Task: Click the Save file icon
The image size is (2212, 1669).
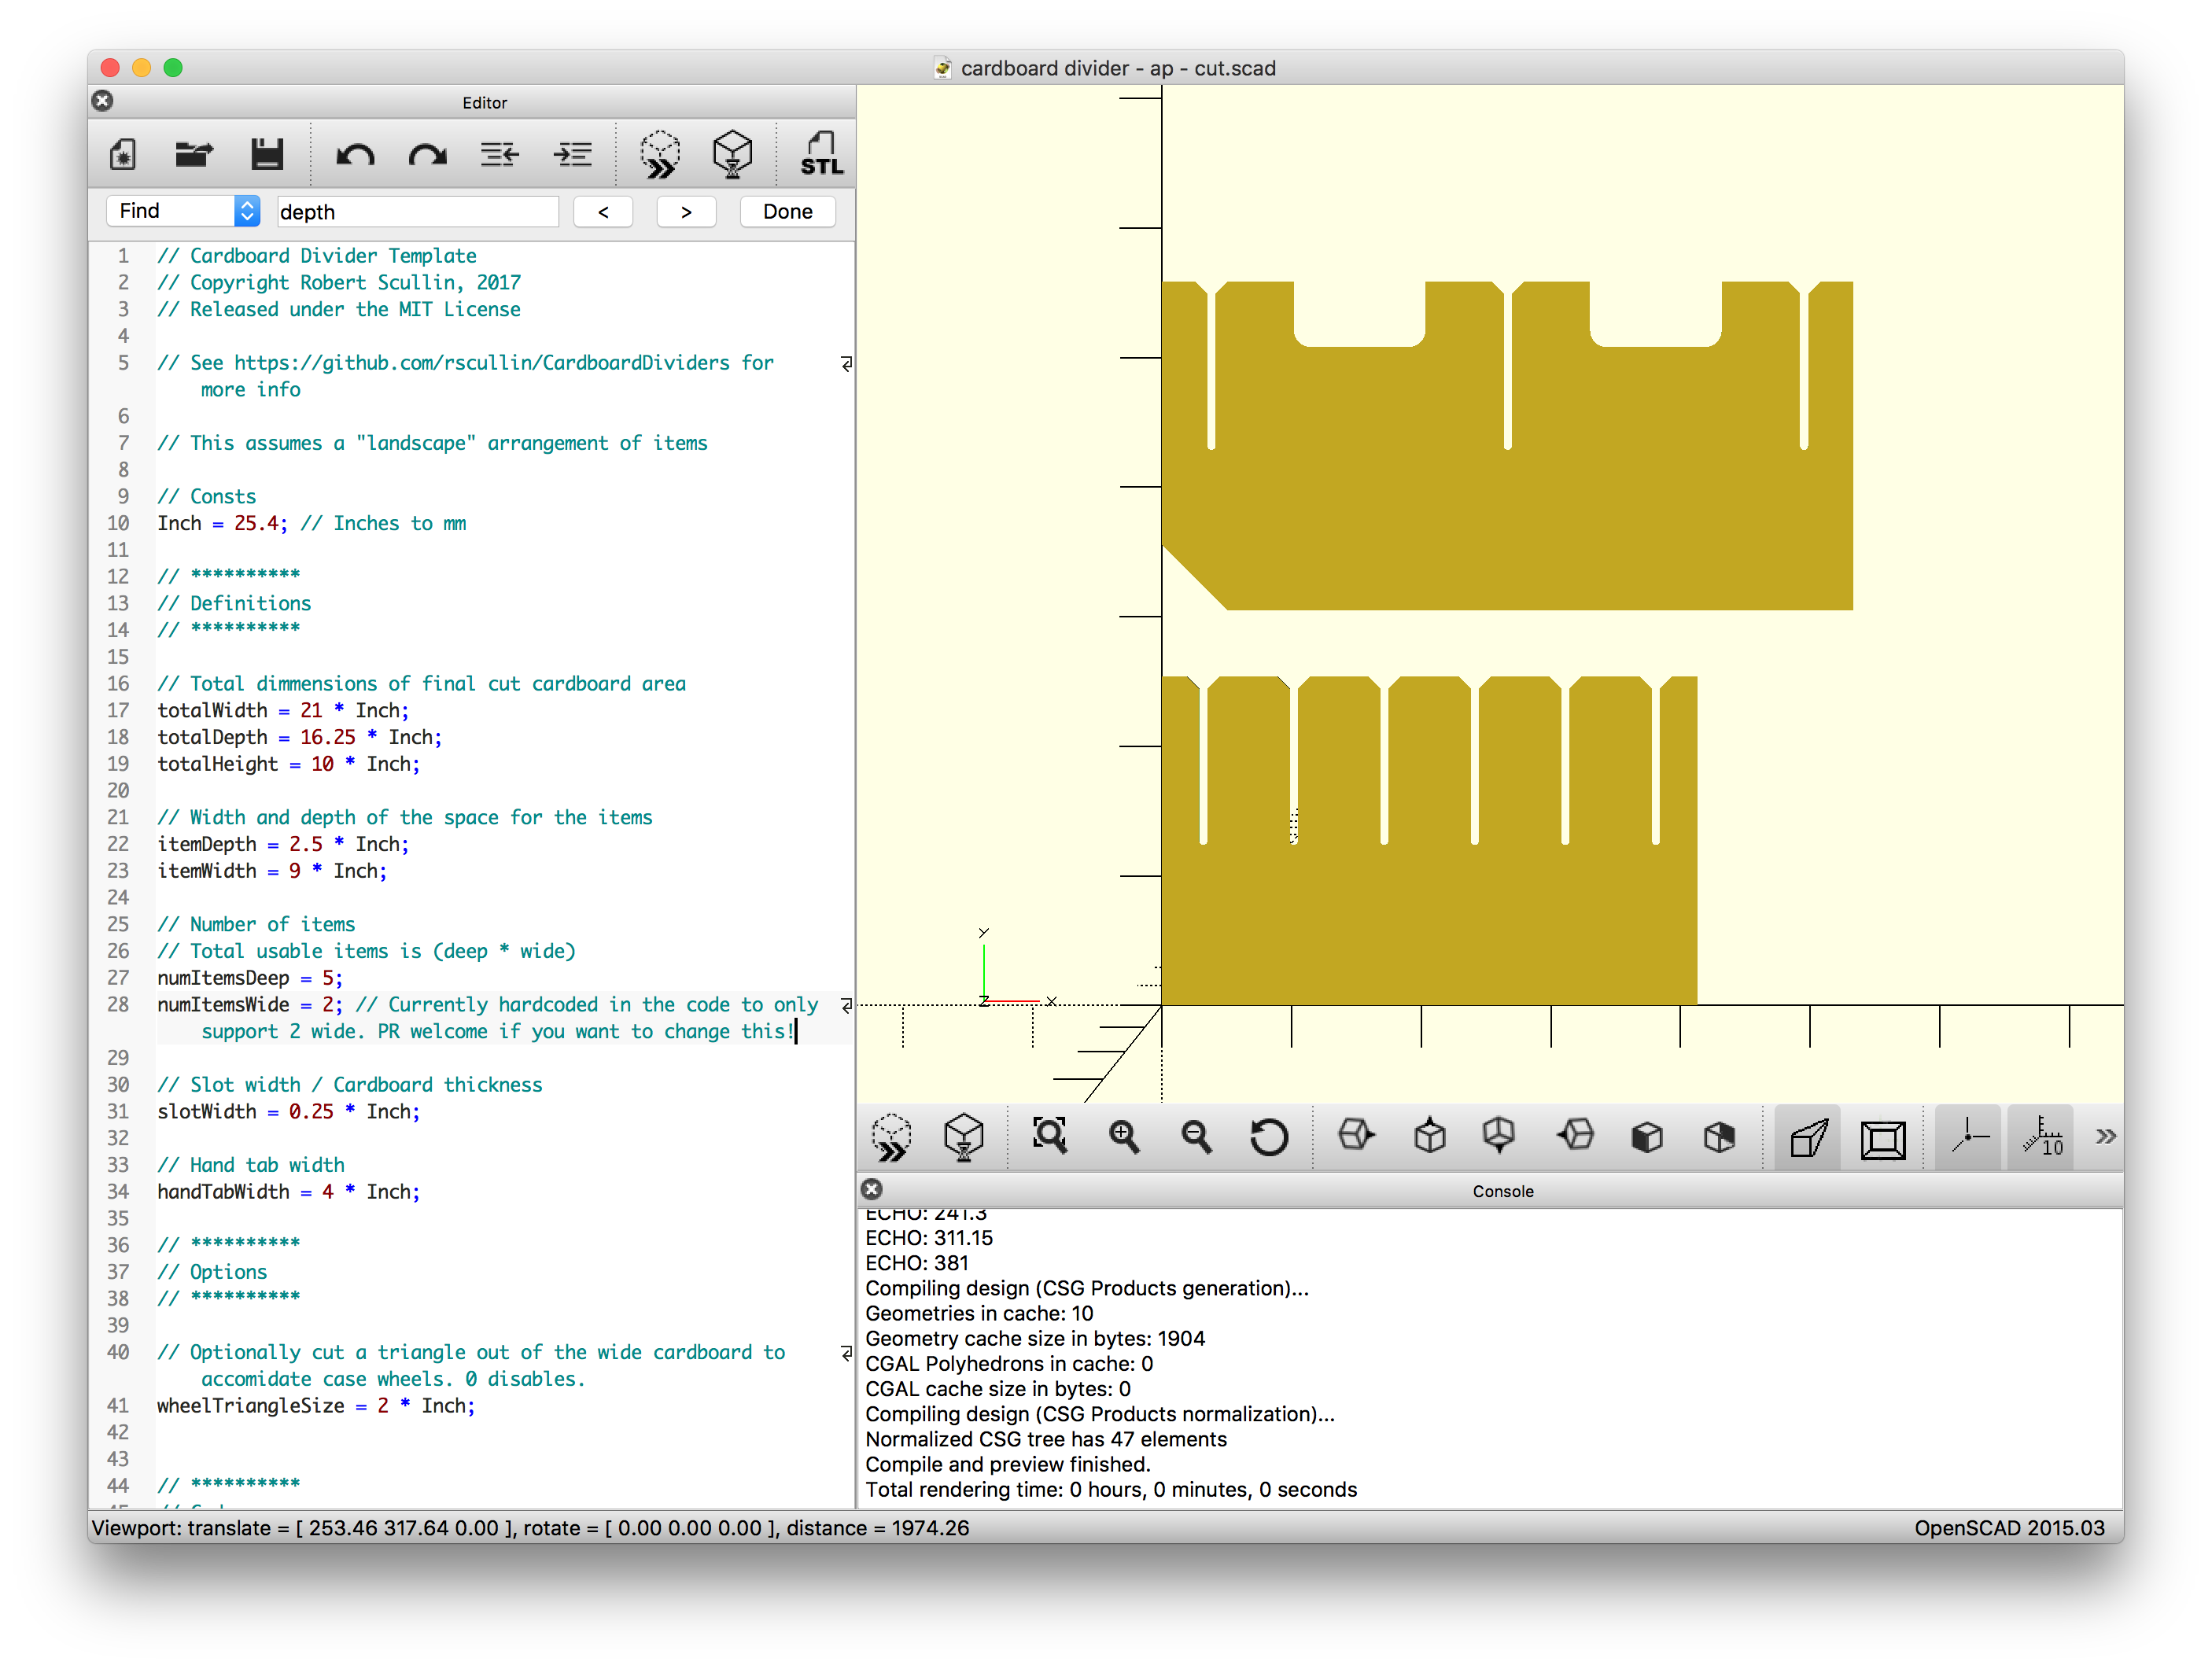Action: pyautogui.click(x=267, y=155)
